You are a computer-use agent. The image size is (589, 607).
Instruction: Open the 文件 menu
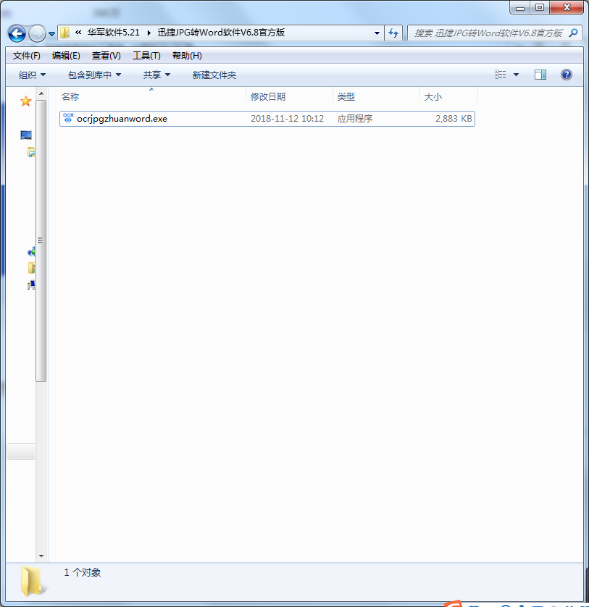coord(26,55)
